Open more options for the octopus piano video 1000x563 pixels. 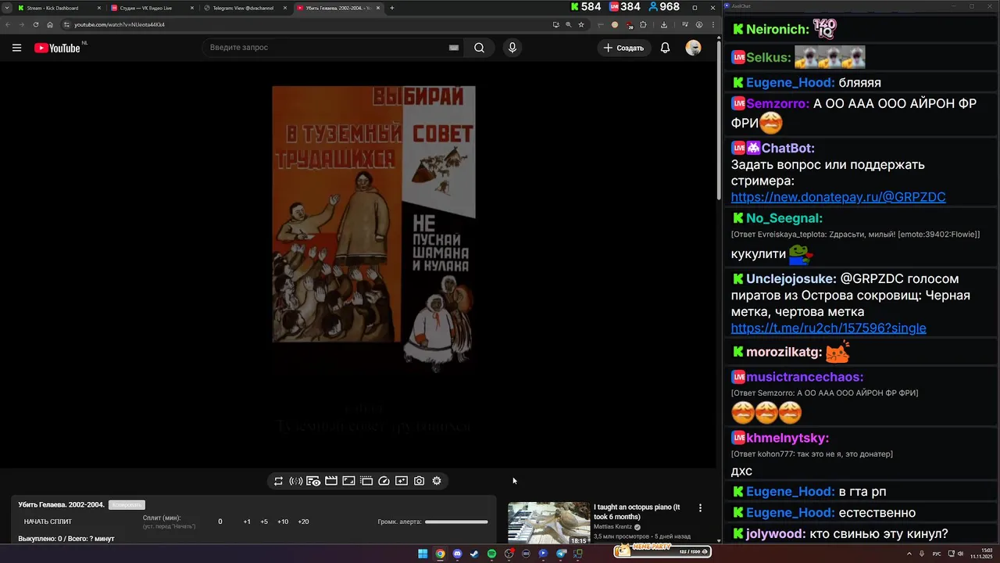coord(700,508)
